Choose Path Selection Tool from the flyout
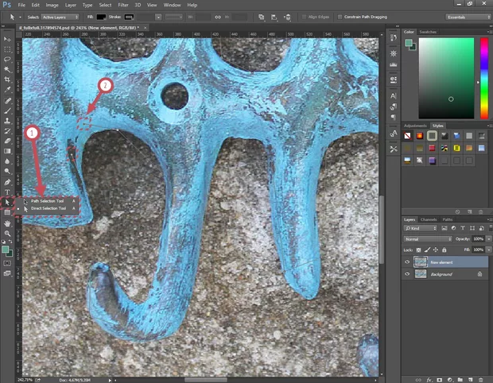This screenshot has height=383, width=493. [x=48, y=201]
